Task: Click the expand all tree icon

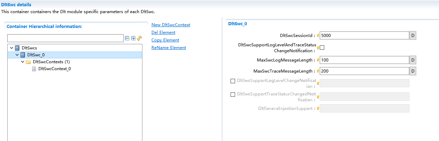Action: 133,38
